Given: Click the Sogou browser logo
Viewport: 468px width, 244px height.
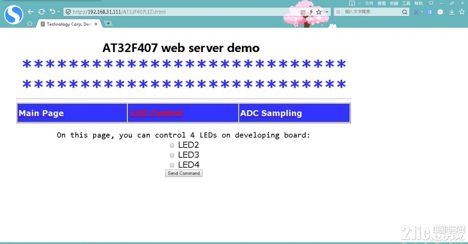Looking at the screenshot, I should [x=13, y=14].
